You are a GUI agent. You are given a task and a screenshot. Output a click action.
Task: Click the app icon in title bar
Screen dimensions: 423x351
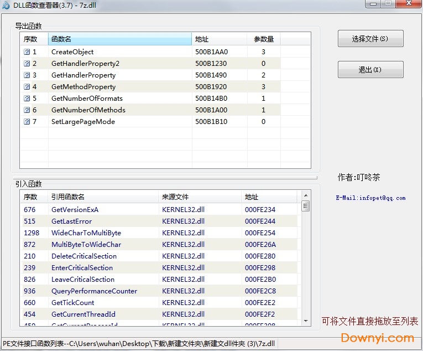click(x=6, y=5)
